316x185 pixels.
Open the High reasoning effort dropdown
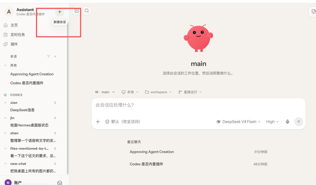click(x=272, y=122)
